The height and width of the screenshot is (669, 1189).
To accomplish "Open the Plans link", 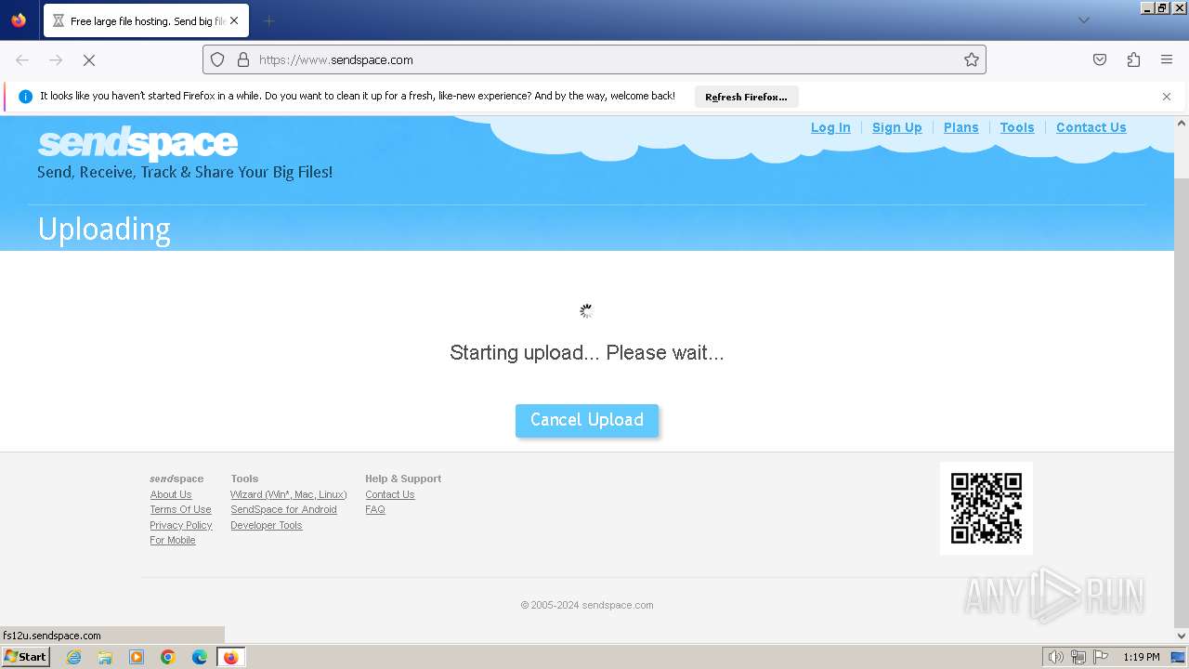I will pyautogui.click(x=960, y=127).
